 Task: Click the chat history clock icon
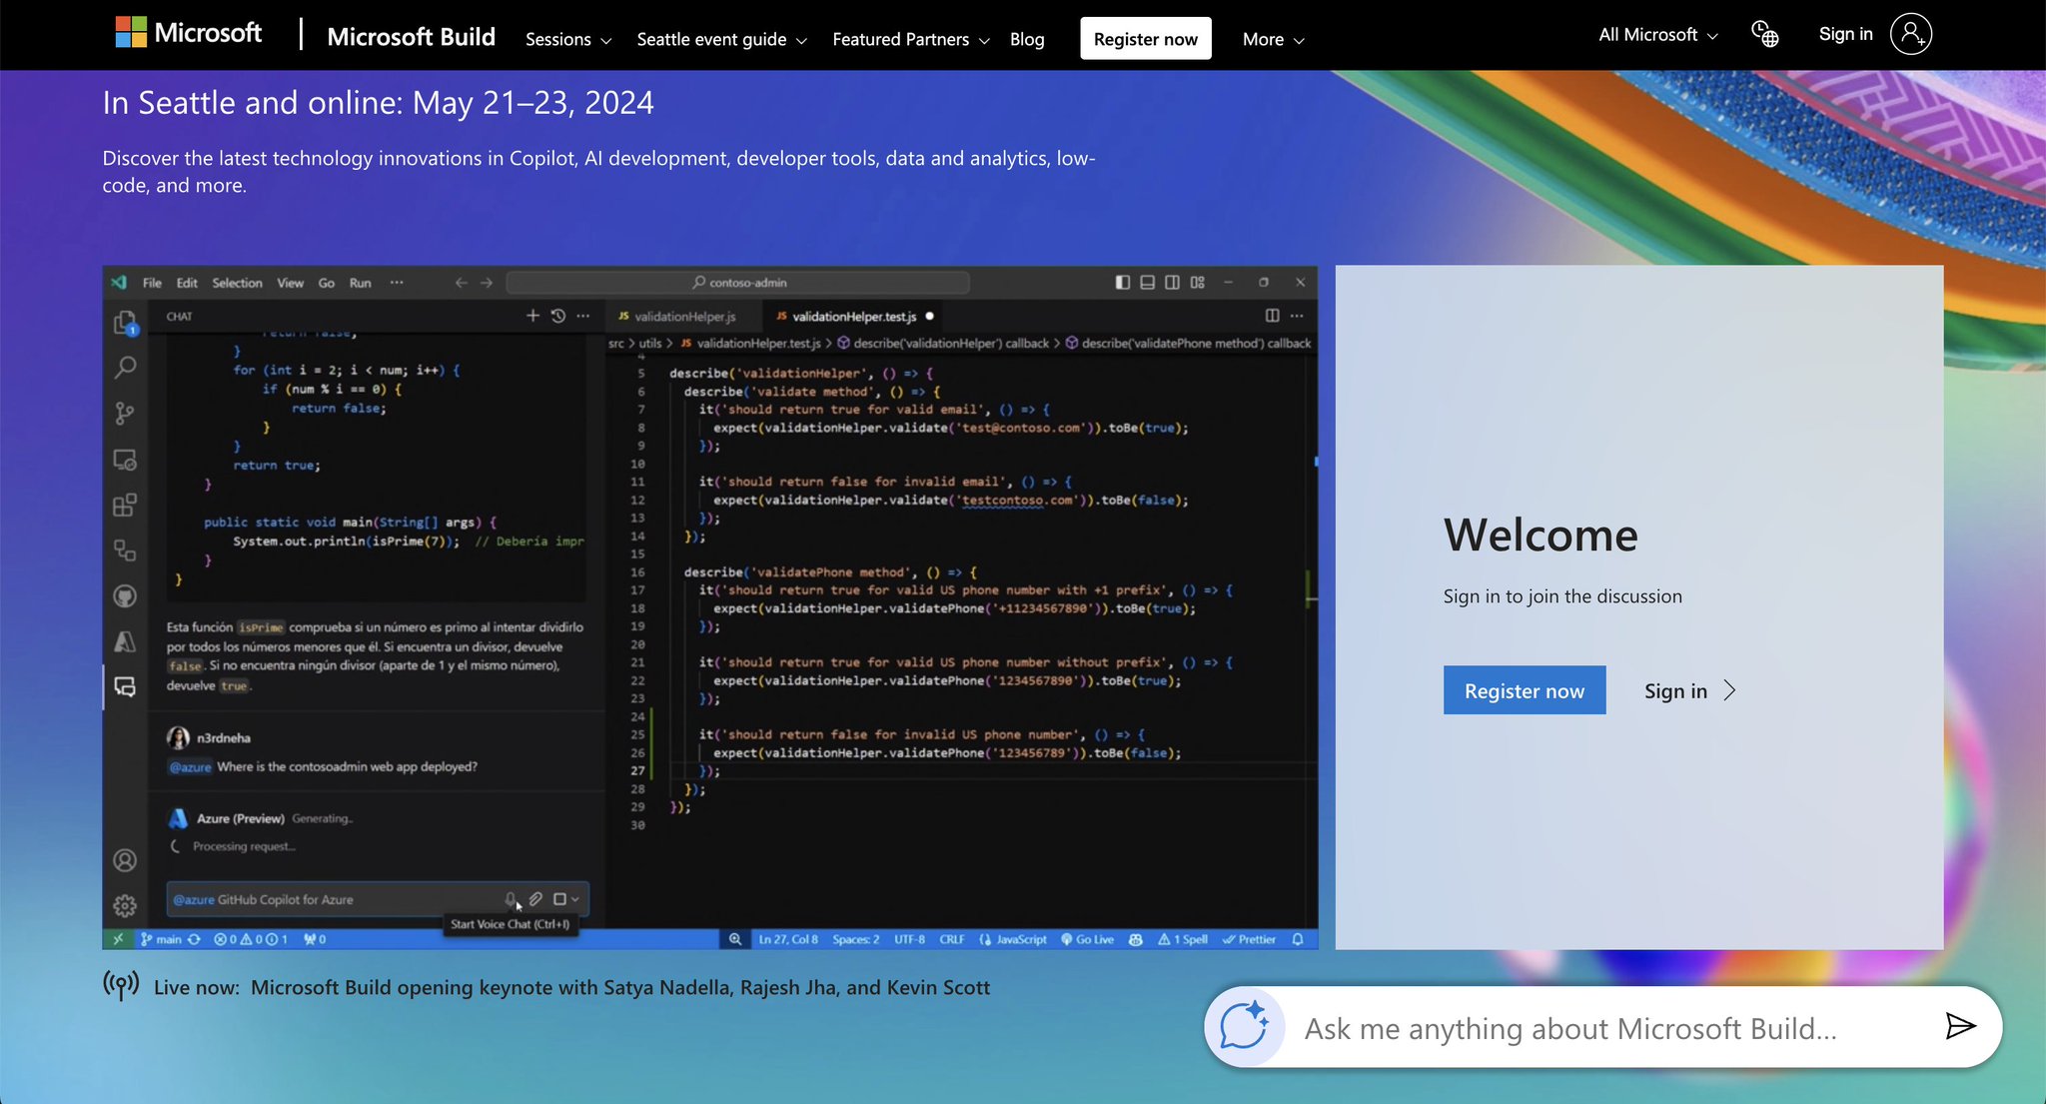tap(558, 316)
